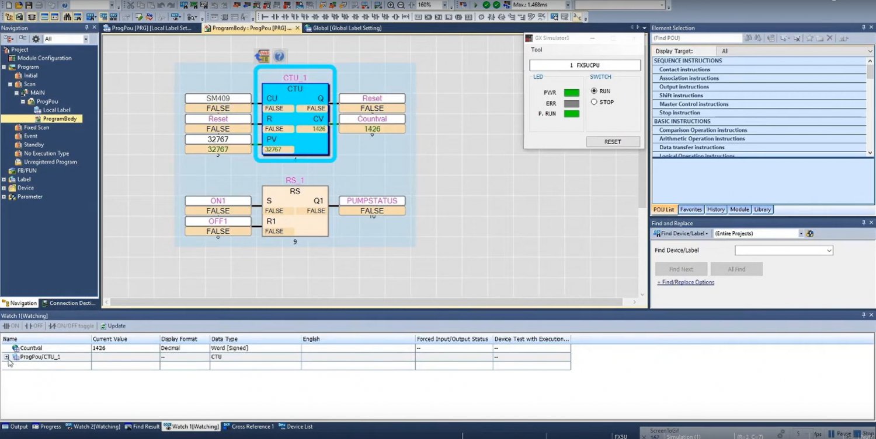Click inside the Find Device/Label input field
The width and height of the screenshot is (876, 439).
(x=783, y=250)
